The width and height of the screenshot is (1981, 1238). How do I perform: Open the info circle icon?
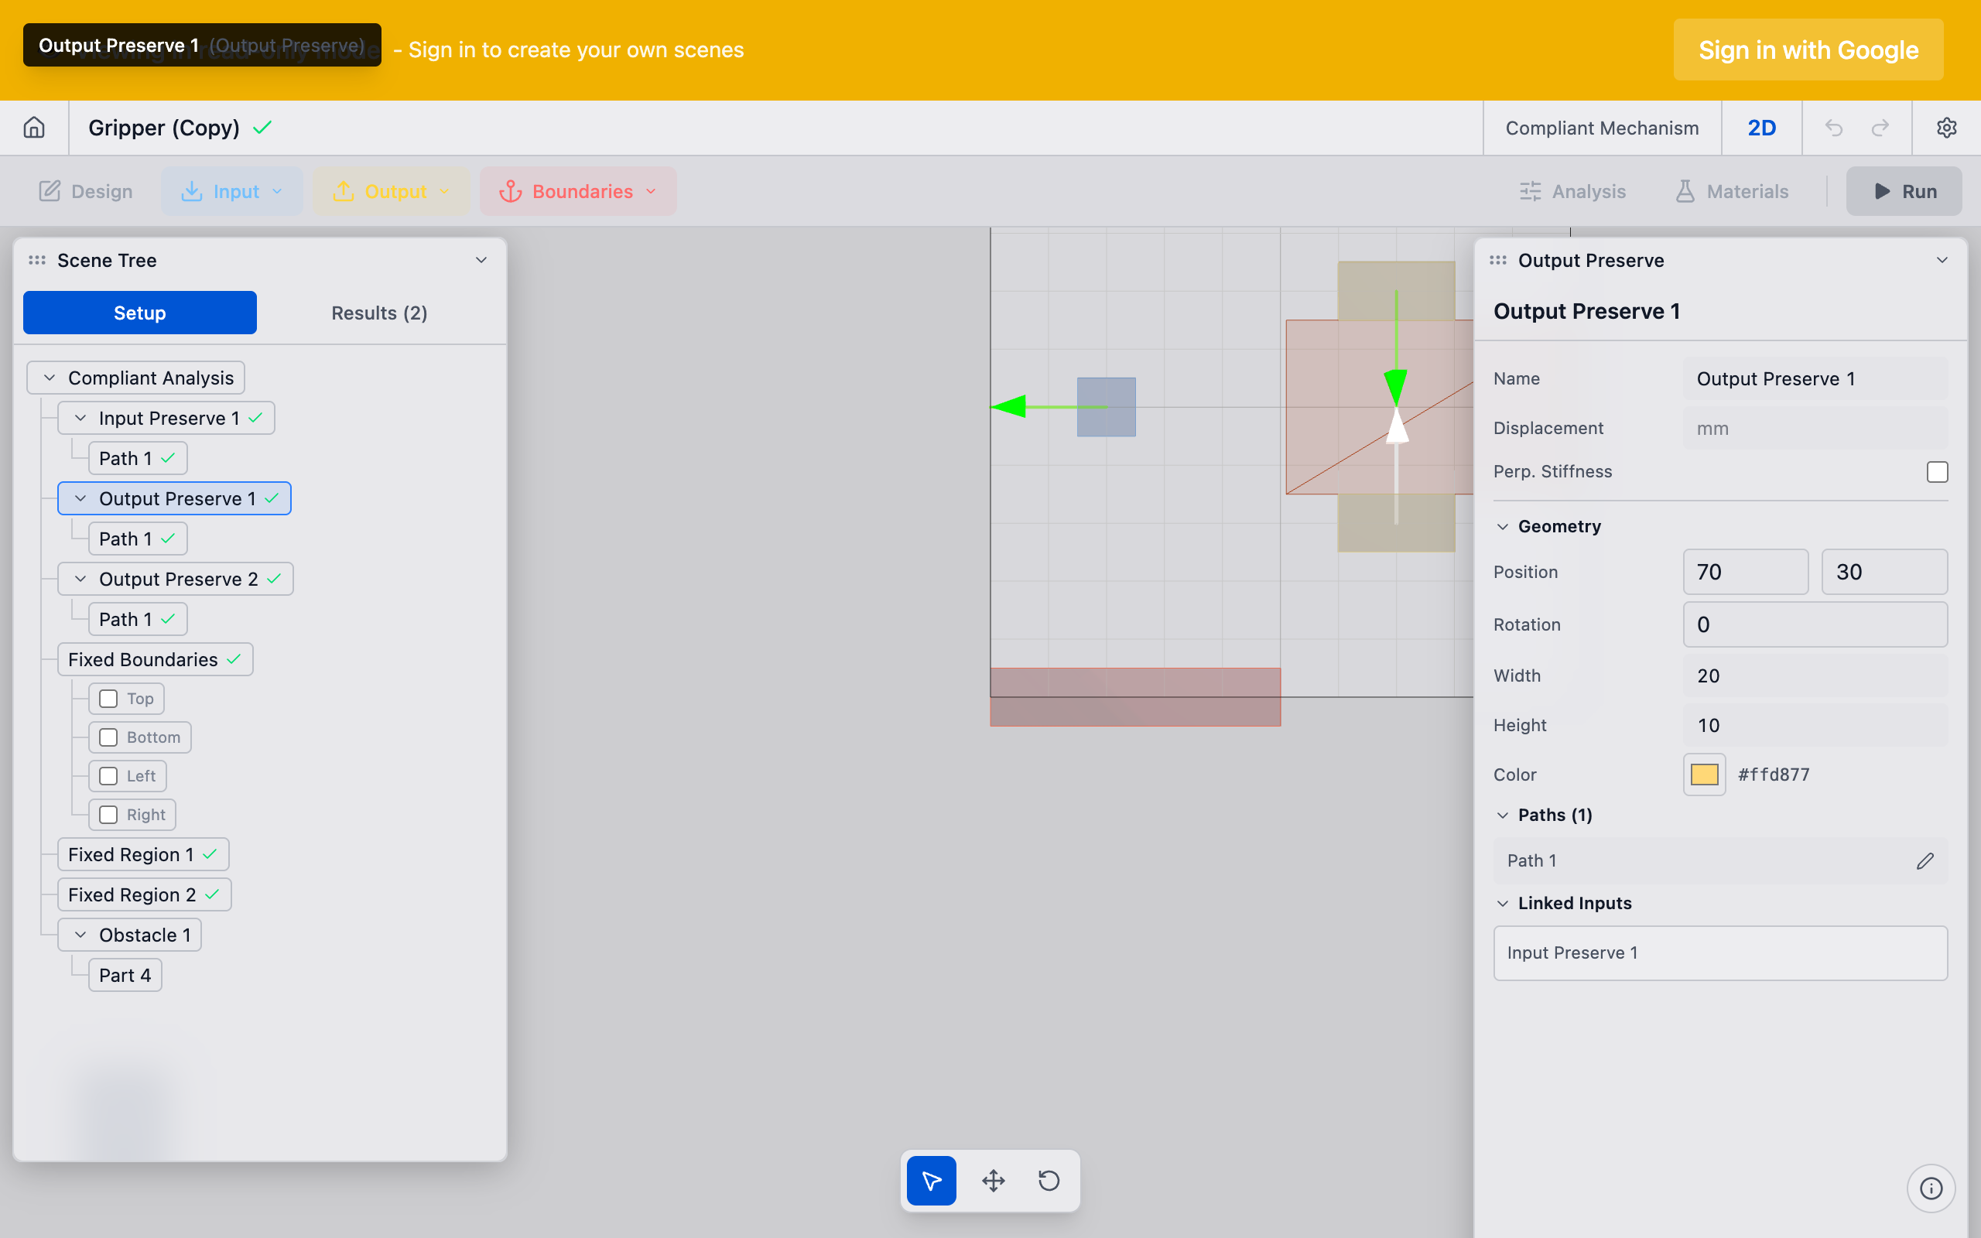[x=1930, y=1187]
